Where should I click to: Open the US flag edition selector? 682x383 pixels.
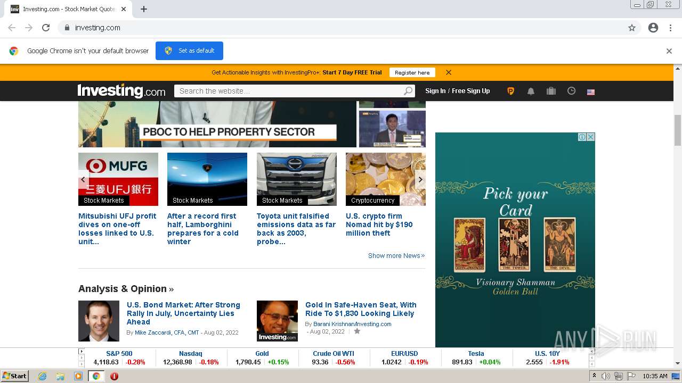[591, 91]
